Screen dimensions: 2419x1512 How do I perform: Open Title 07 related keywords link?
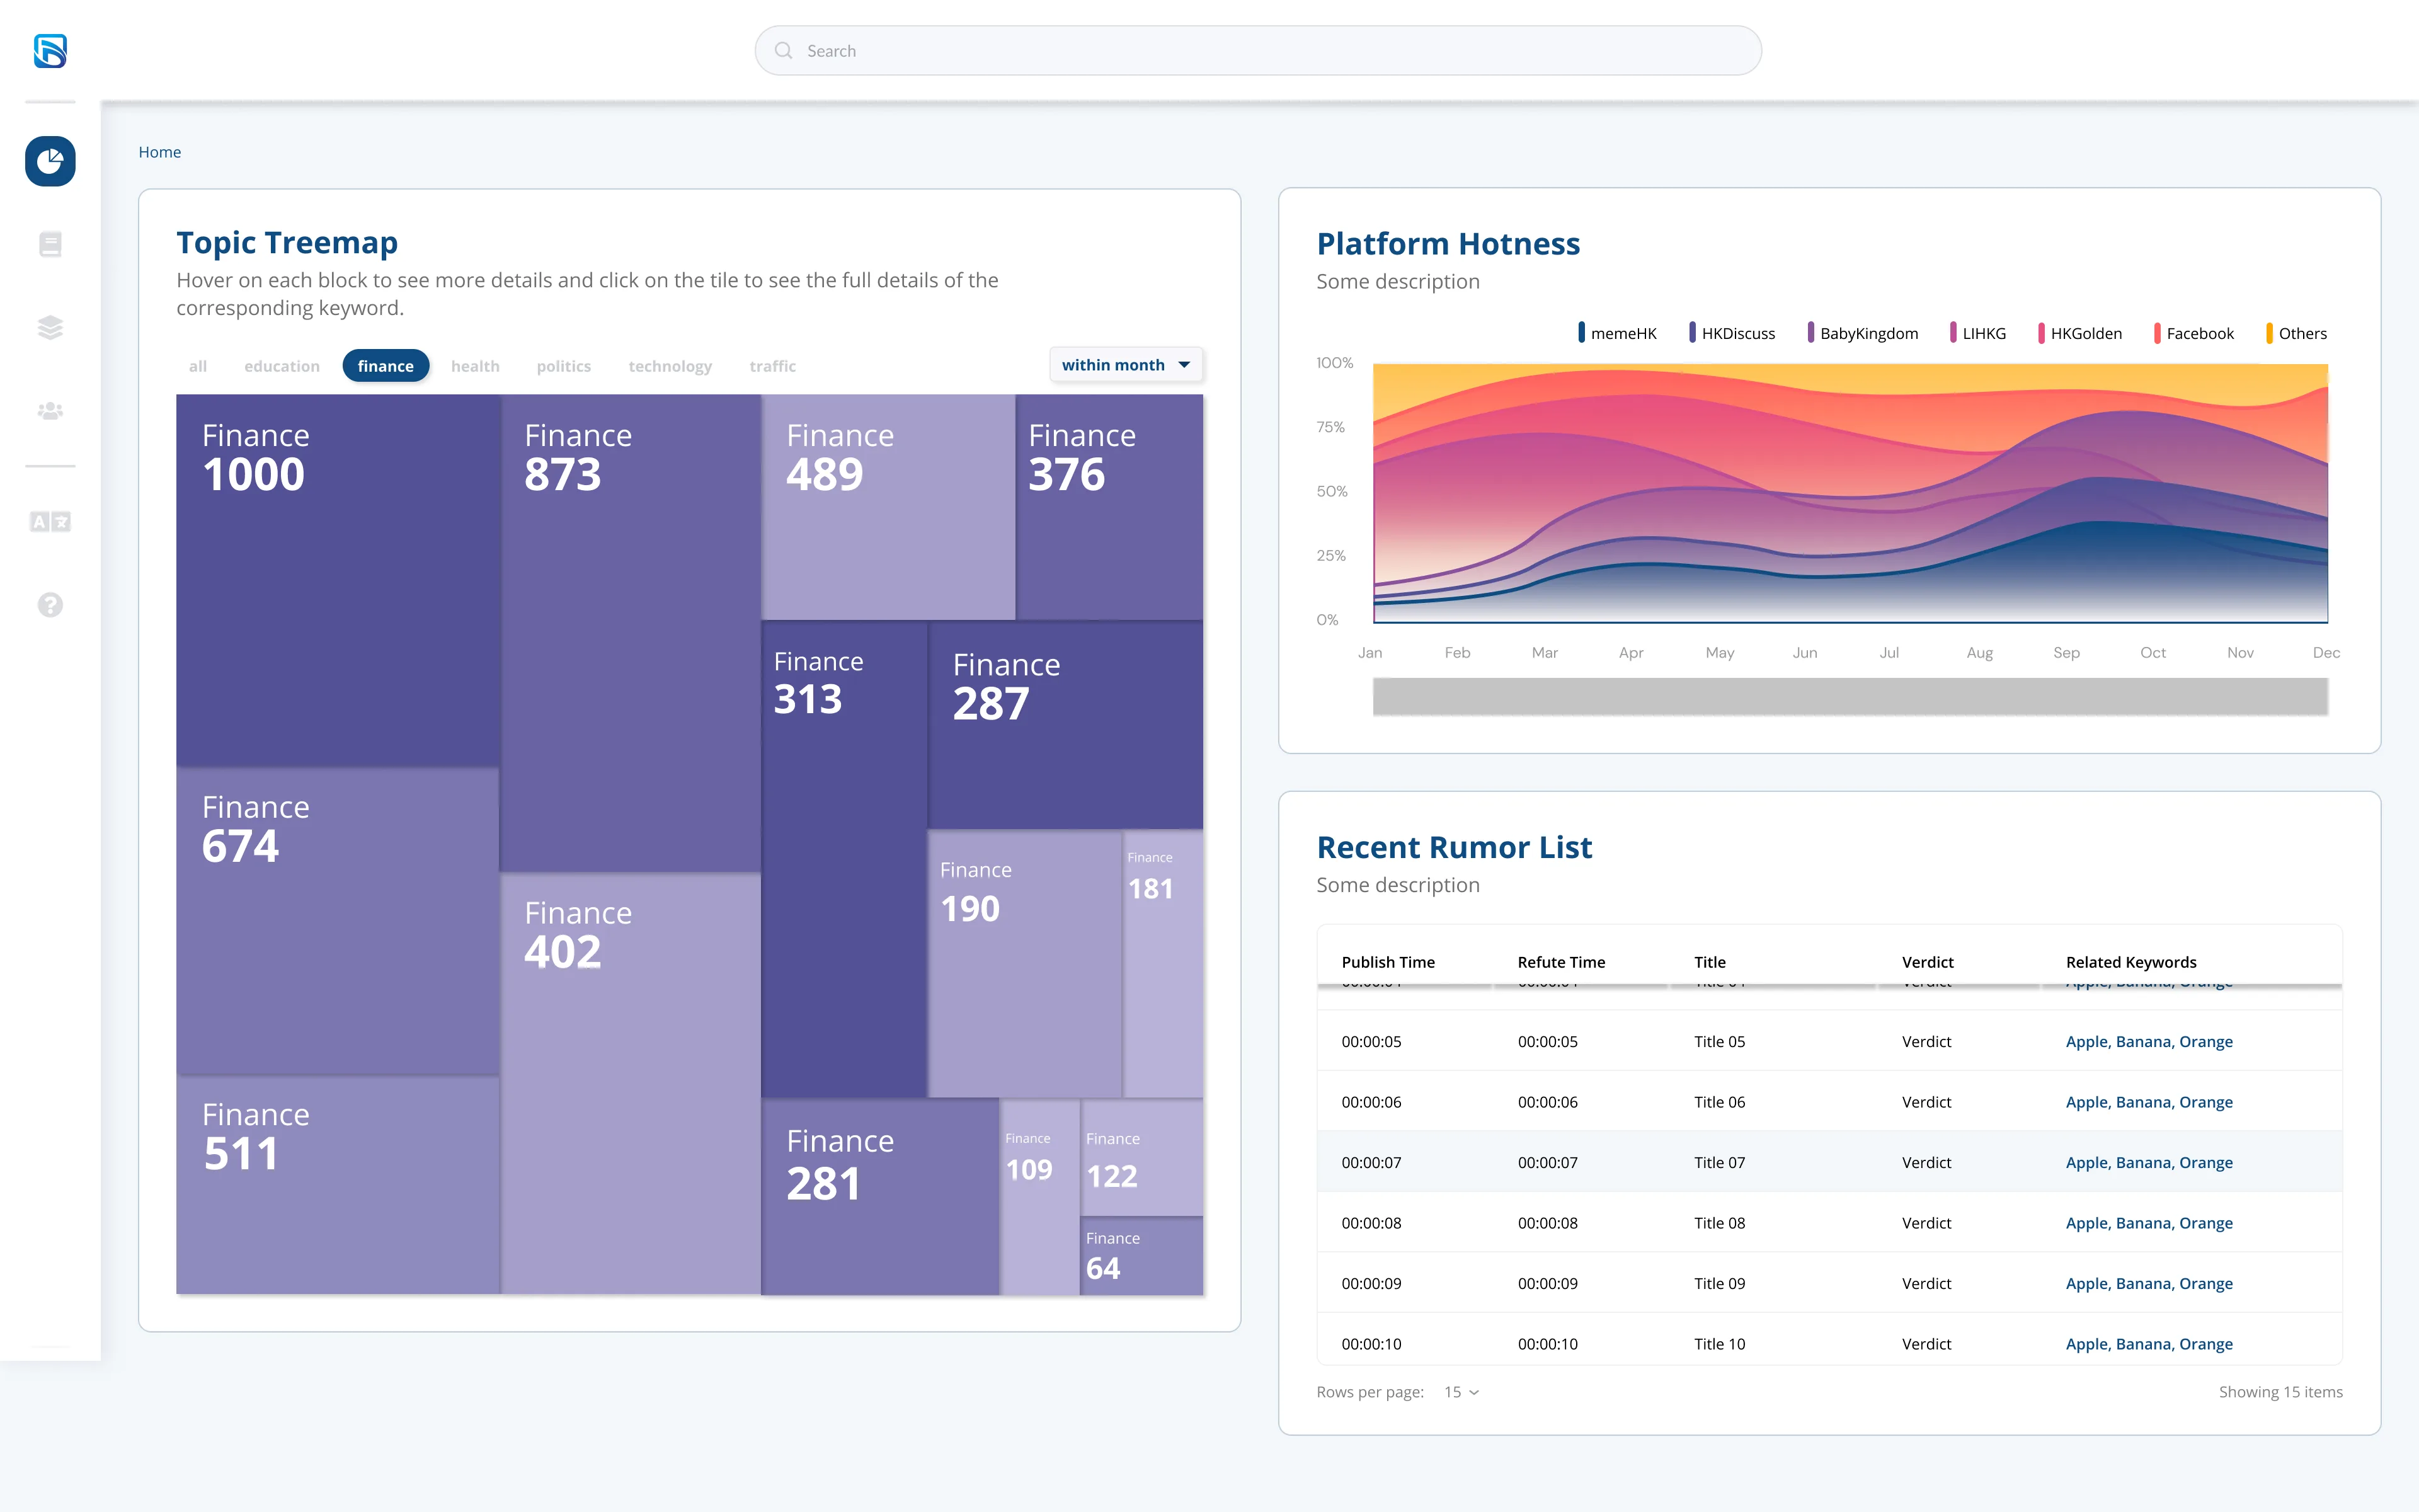click(2149, 1162)
